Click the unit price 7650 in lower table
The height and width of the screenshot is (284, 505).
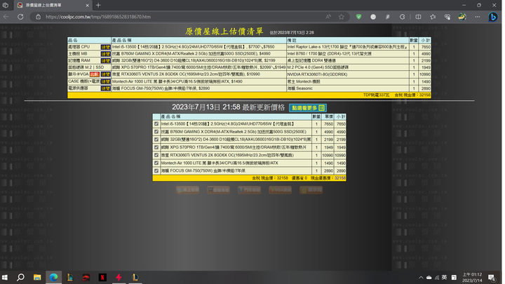[328, 124]
